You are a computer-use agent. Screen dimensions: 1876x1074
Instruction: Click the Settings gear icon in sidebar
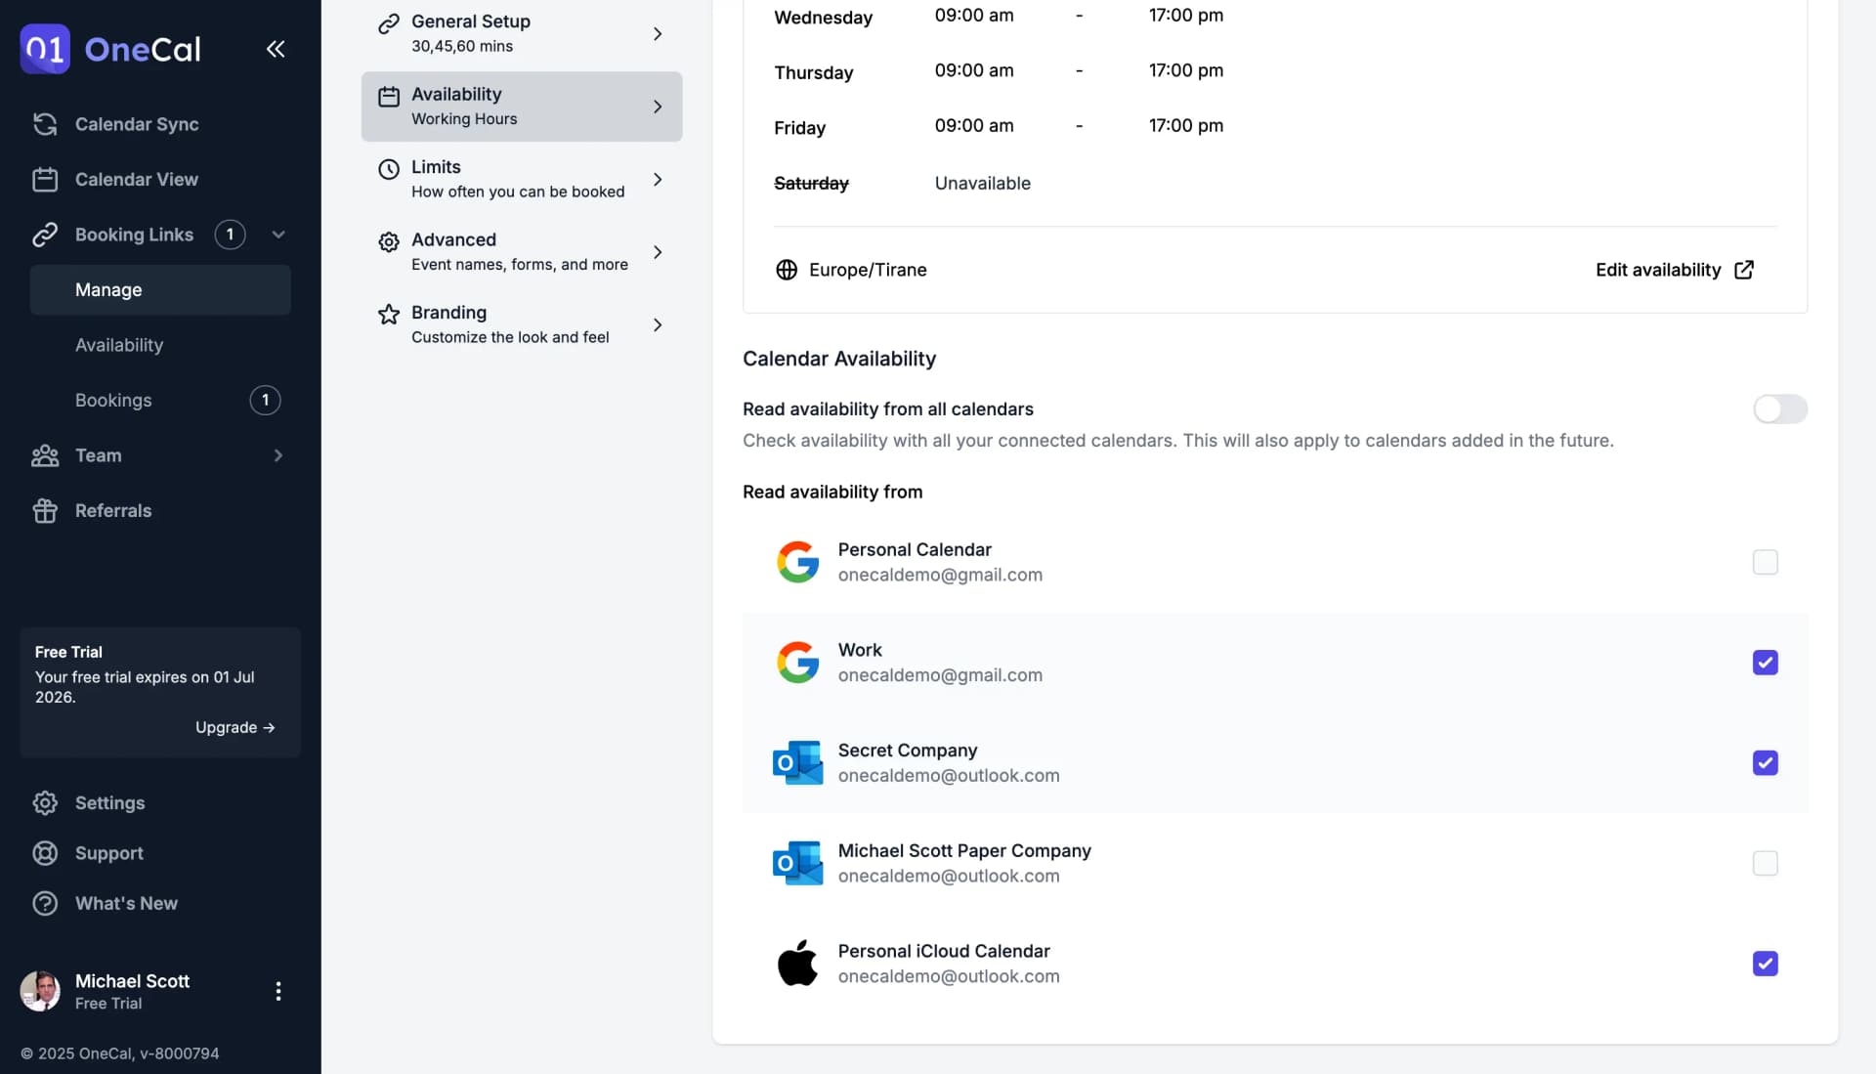point(43,802)
